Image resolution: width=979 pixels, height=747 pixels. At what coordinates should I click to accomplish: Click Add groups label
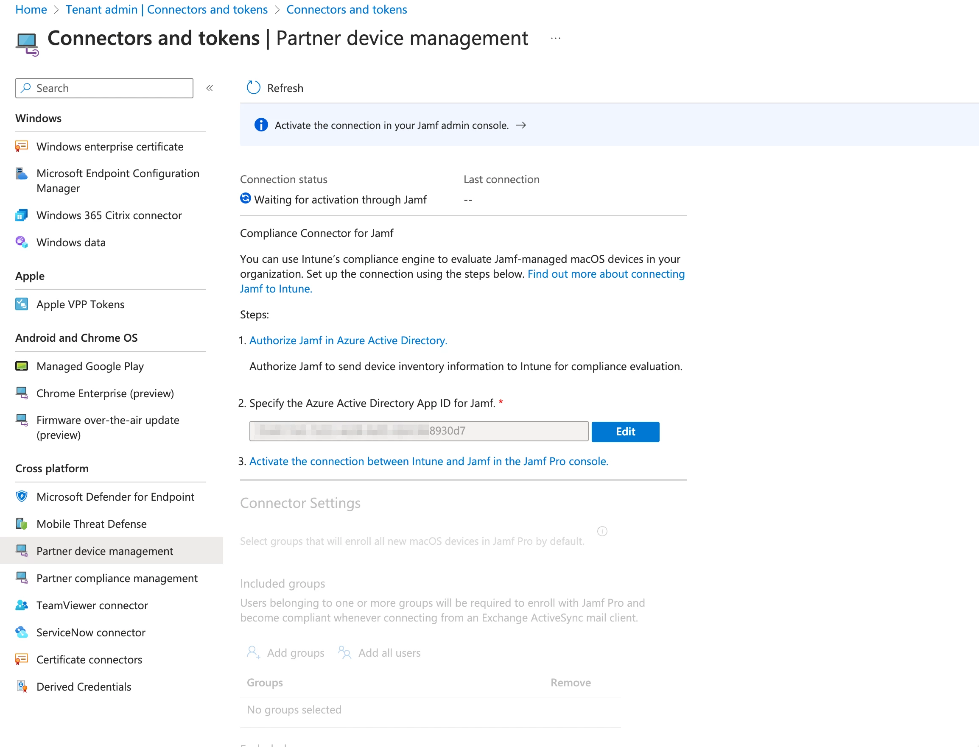click(x=295, y=653)
